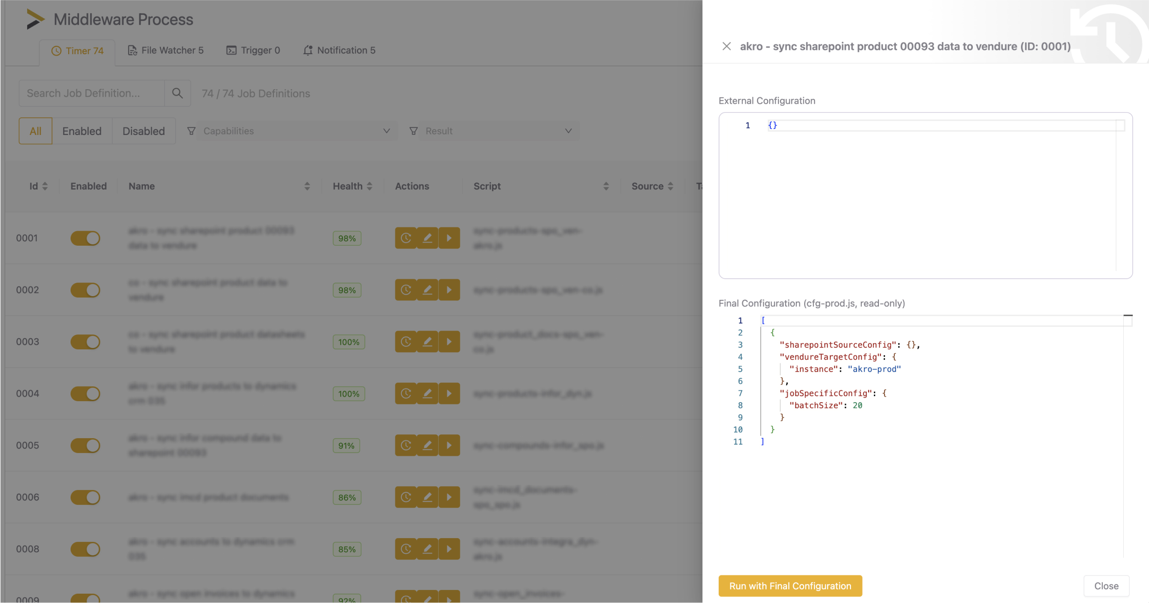Click Run with Final Configuration button

(x=790, y=586)
